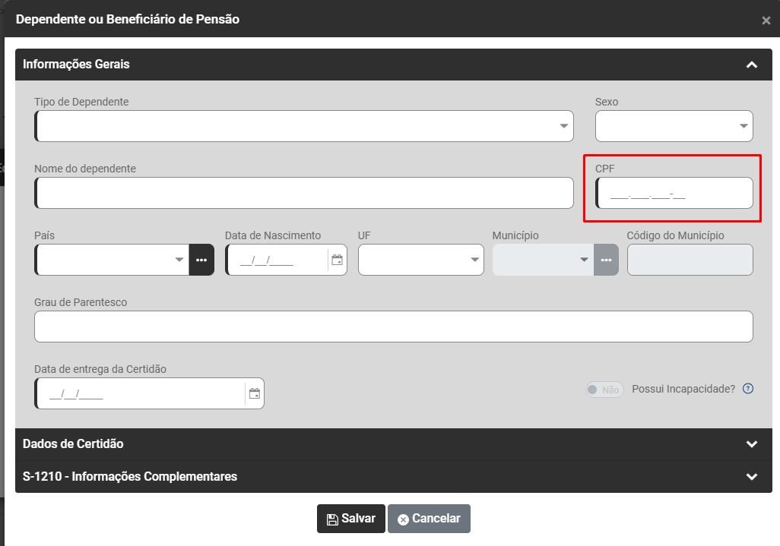Open the Município dropdown arrow
This screenshot has width=780, height=546.
pos(584,260)
